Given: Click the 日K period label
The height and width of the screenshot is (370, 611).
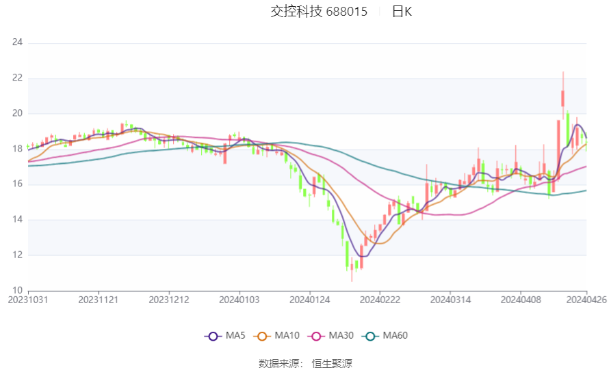Looking at the screenshot, I should click(402, 12).
